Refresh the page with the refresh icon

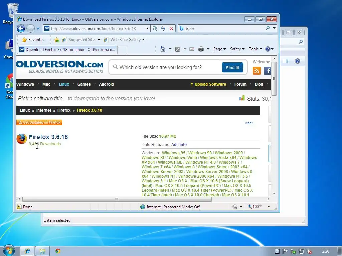(x=163, y=29)
